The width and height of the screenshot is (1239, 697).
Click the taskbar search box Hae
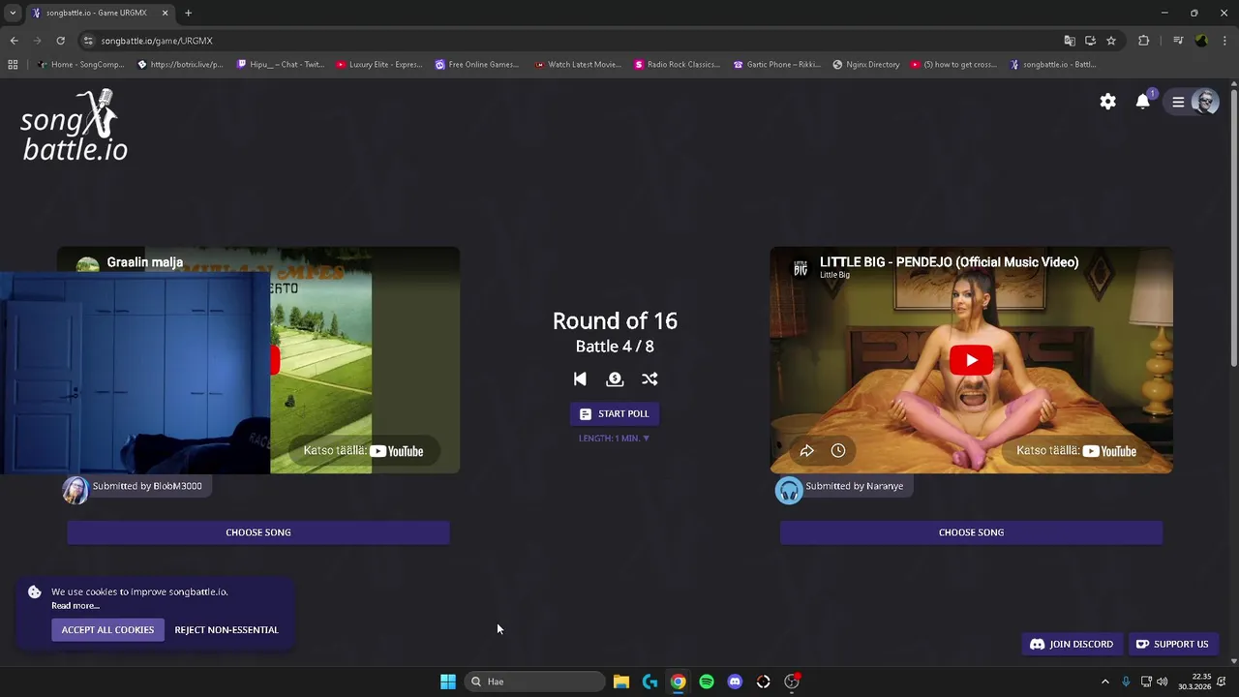(535, 682)
